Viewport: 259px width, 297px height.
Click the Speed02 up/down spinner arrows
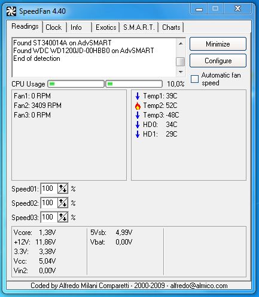click(63, 203)
